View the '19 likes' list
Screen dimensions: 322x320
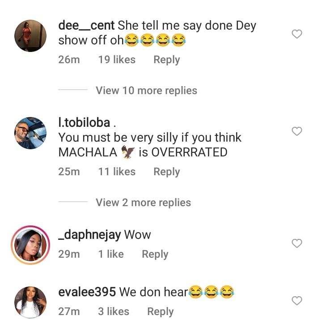pos(117,60)
